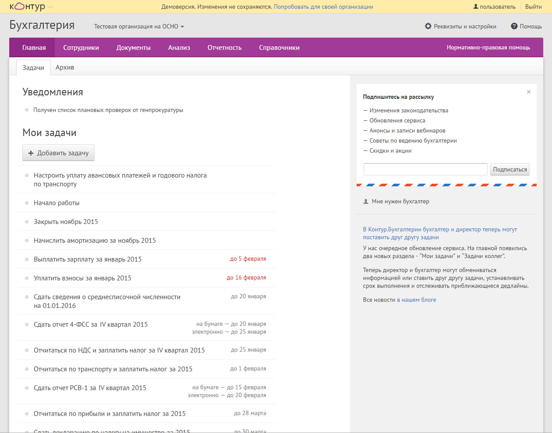The image size is (552, 433).
Task: Open task 'Закрыть ноябрь 2015'
Action: (x=66, y=222)
